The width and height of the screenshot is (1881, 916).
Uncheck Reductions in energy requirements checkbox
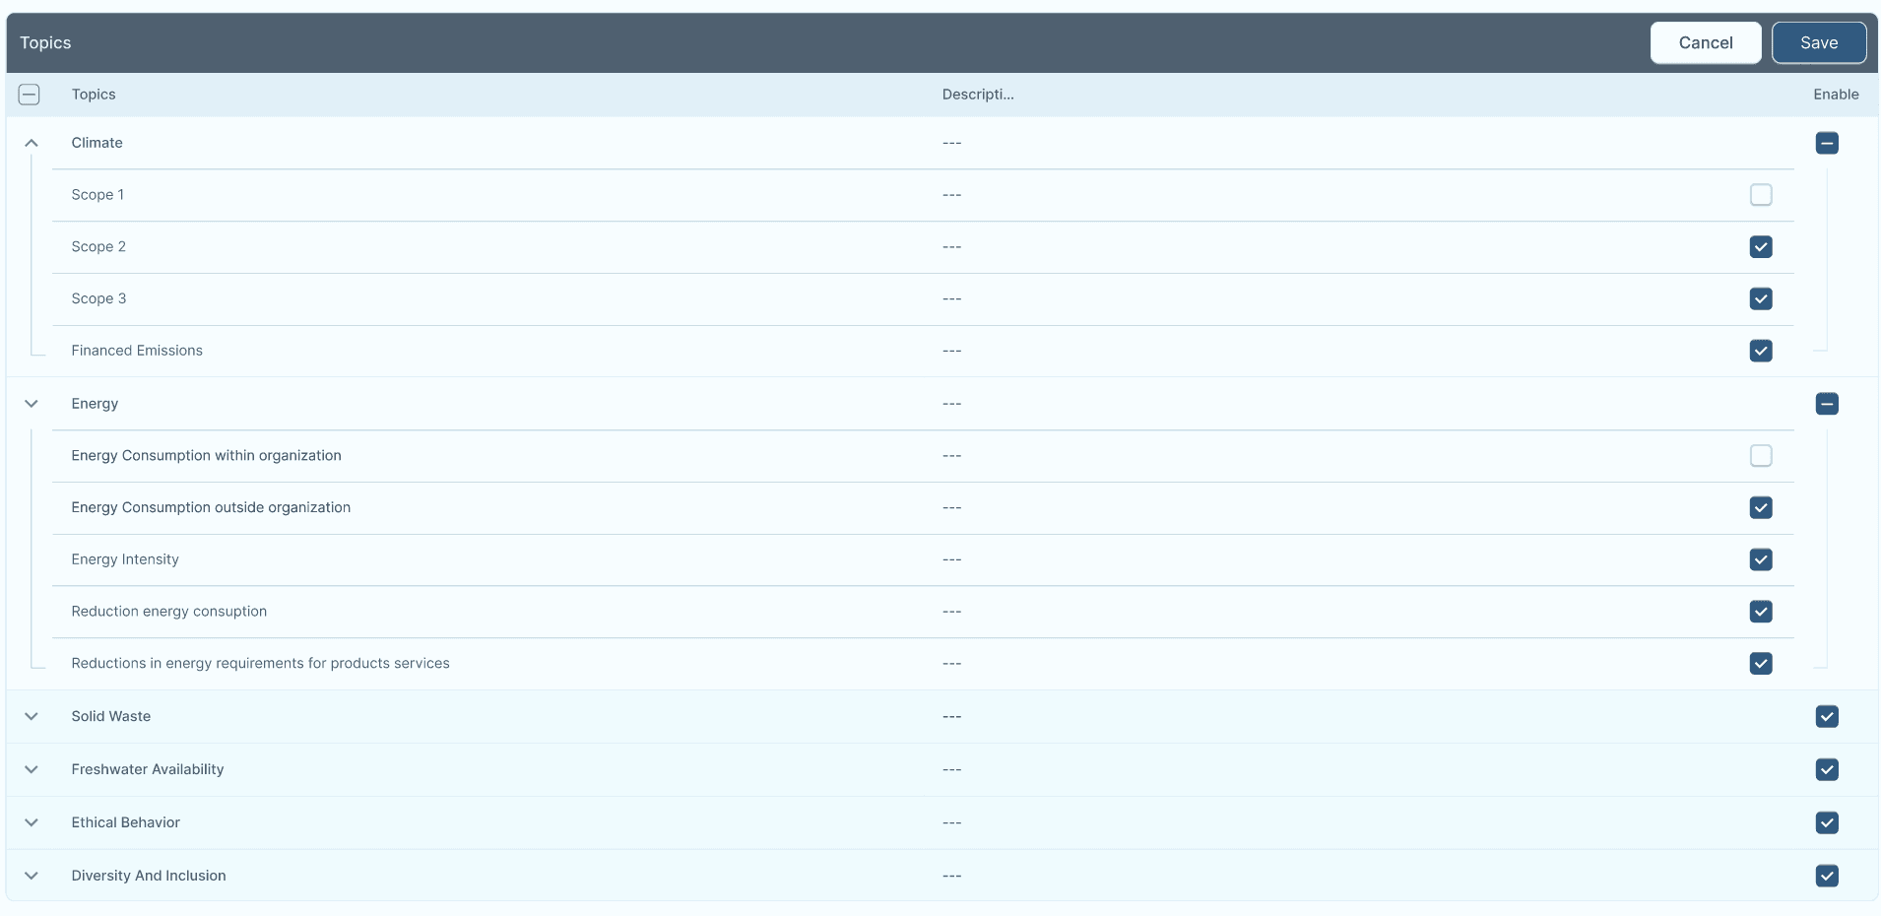click(x=1761, y=664)
